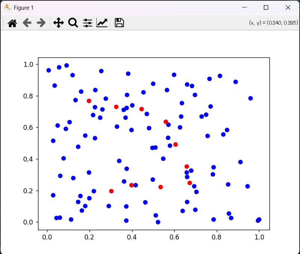Save the figure with the floppy disk icon

pos(119,23)
